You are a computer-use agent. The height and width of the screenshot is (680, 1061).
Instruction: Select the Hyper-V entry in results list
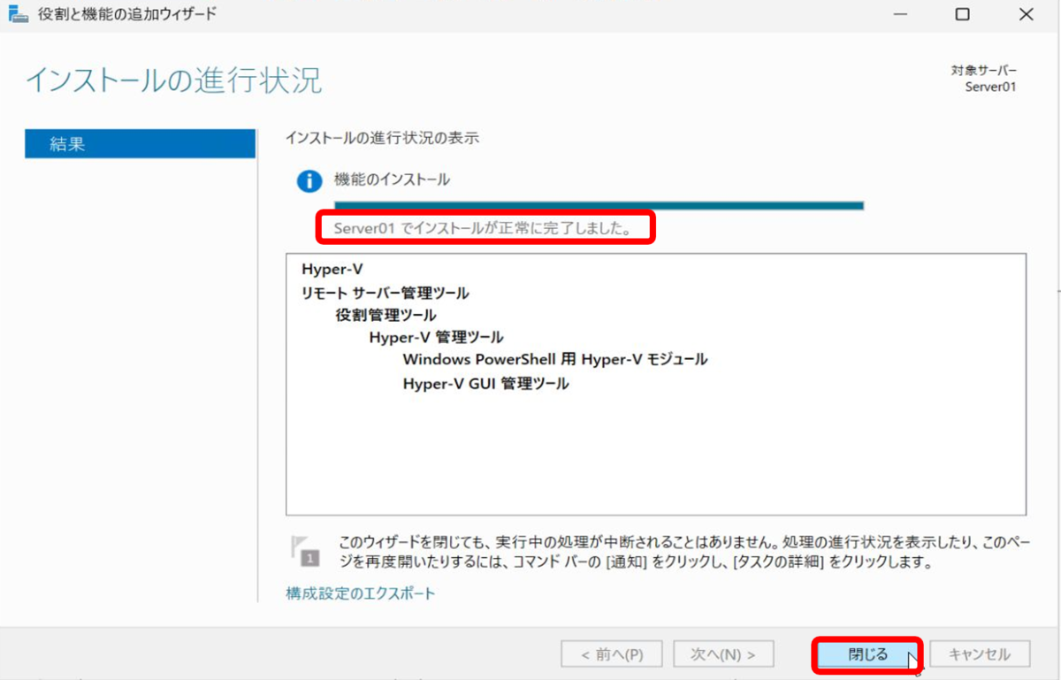pos(332,270)
